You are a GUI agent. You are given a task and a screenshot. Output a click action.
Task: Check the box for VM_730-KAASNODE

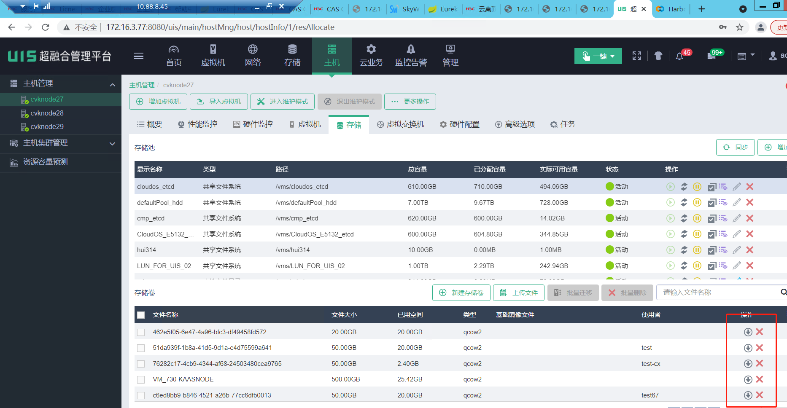[x=141, y=380]
